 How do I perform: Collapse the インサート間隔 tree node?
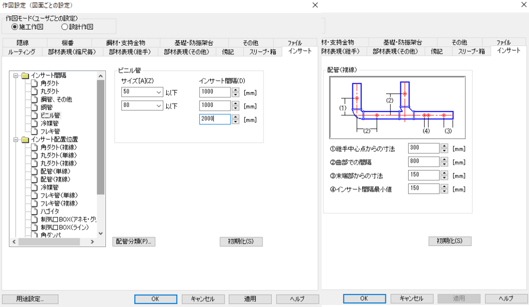pos(16,75)
